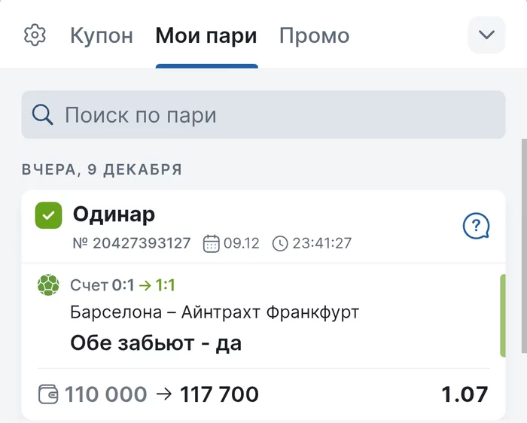Click the green win status bar

(x=502, y=316)
